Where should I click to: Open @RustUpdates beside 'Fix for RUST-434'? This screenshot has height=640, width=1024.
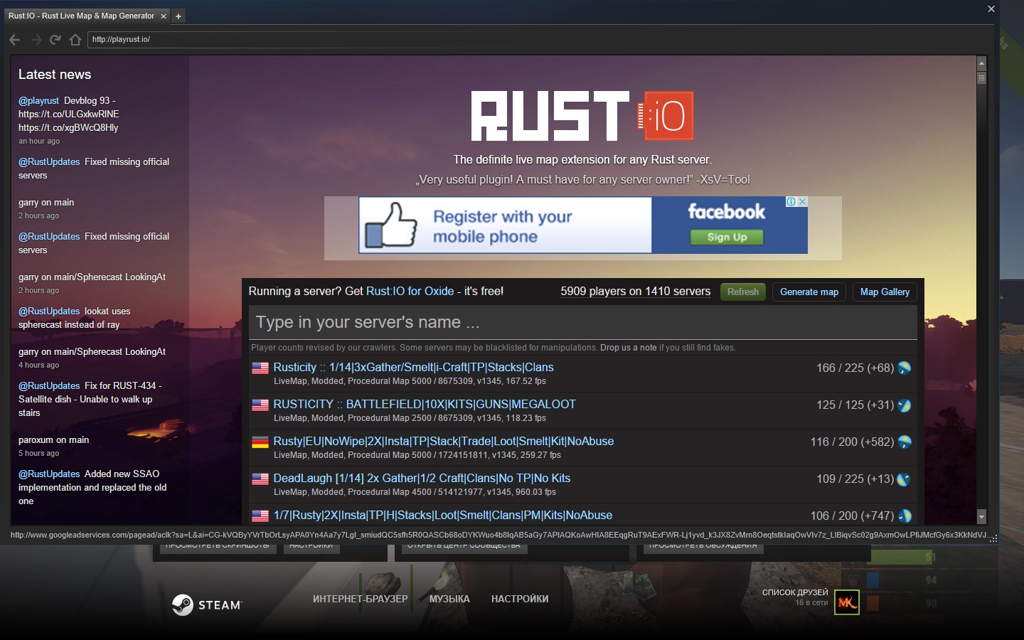(49, 385)
